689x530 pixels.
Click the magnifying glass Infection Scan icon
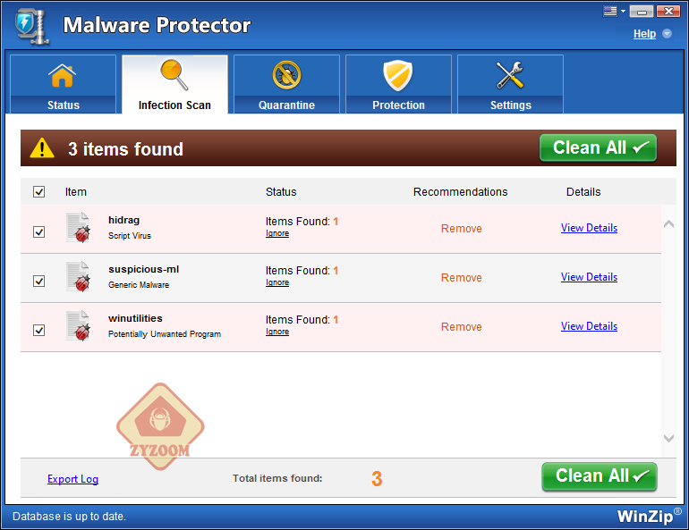(174, 75)
